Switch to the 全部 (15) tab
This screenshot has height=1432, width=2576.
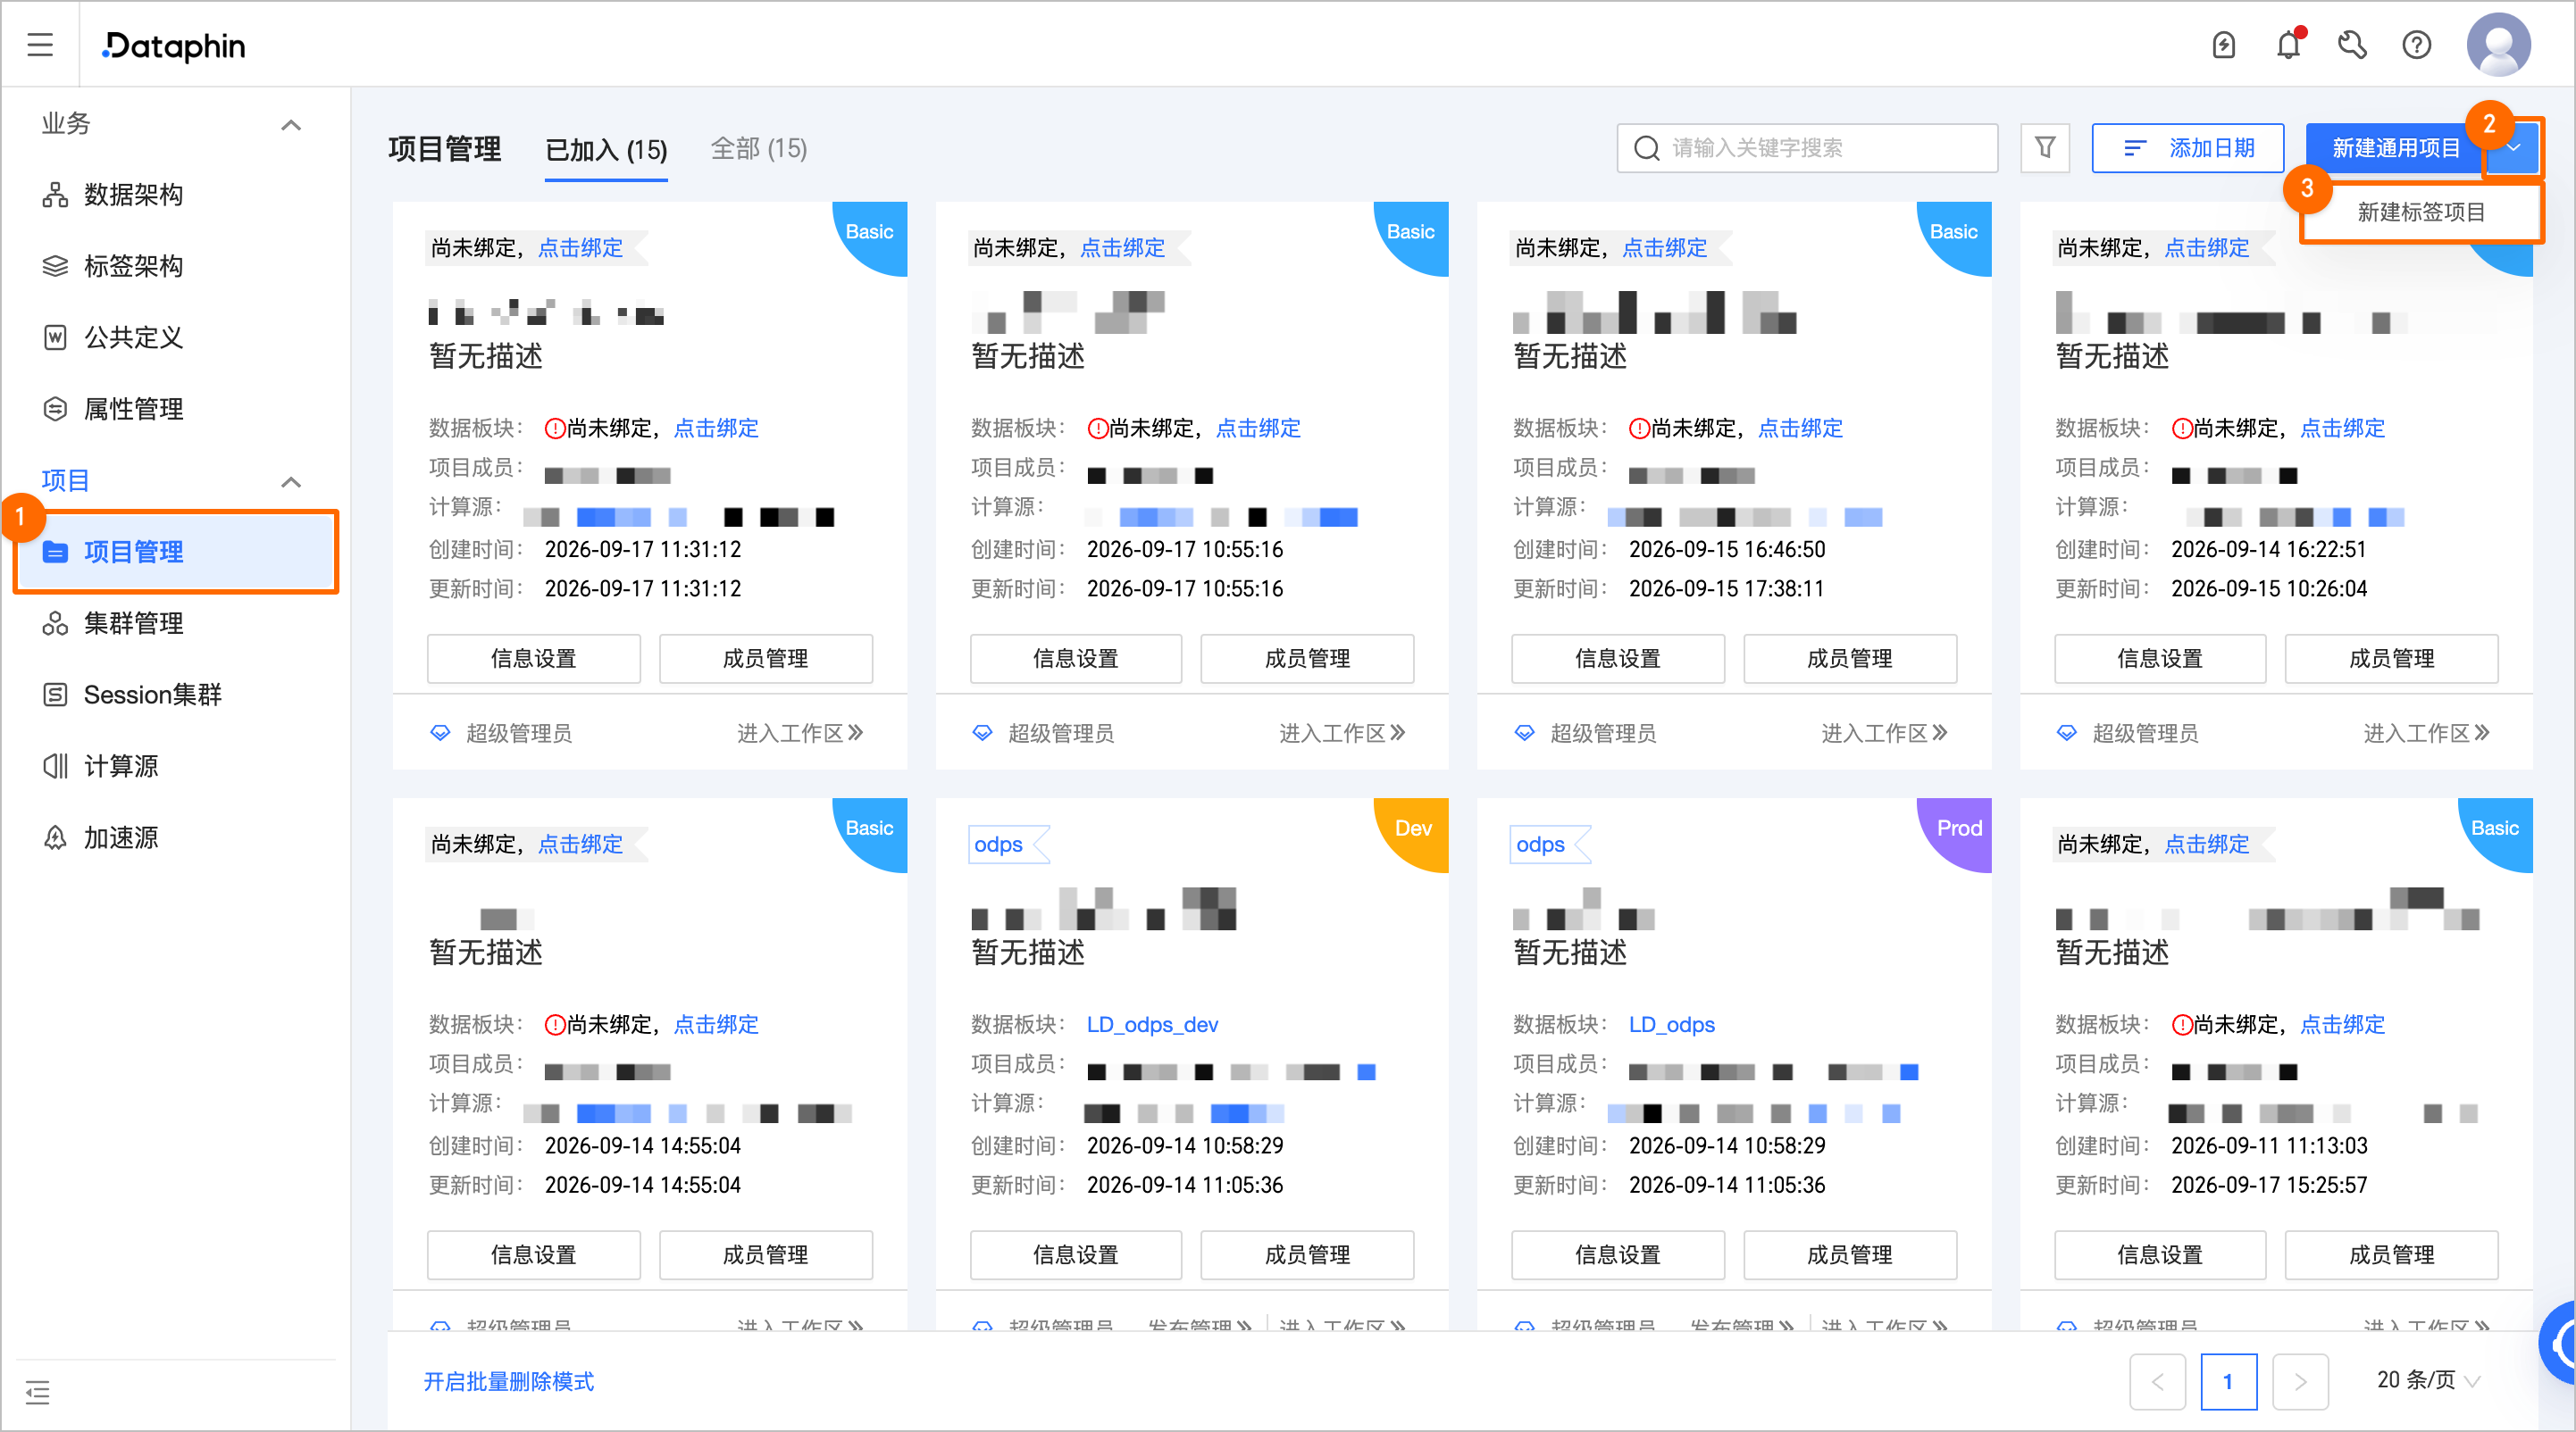[x=758, y=149]
